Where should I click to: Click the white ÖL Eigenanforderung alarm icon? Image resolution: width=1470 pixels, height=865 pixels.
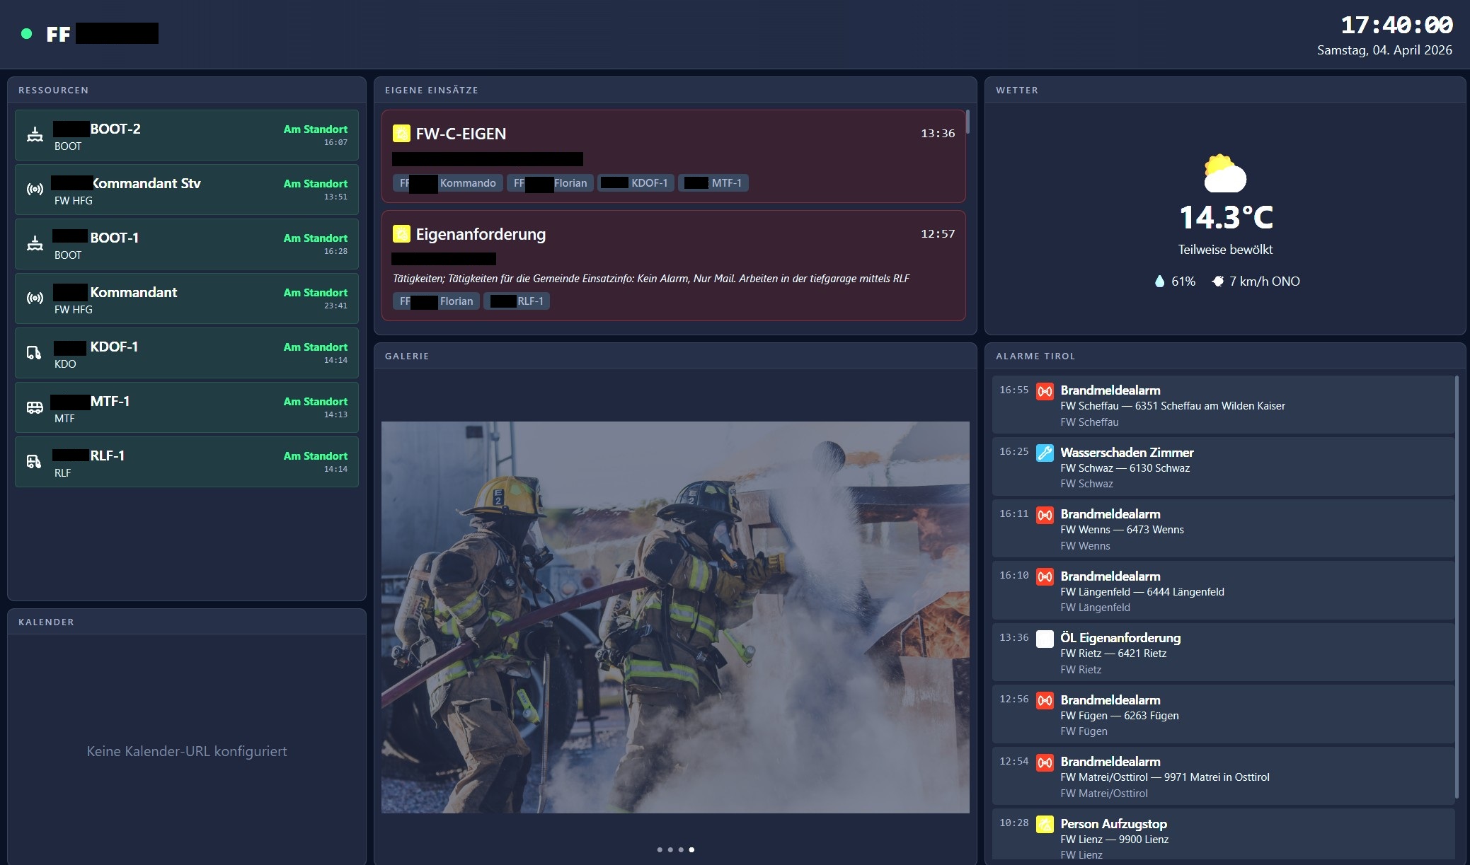click(x=1045, y=637)
